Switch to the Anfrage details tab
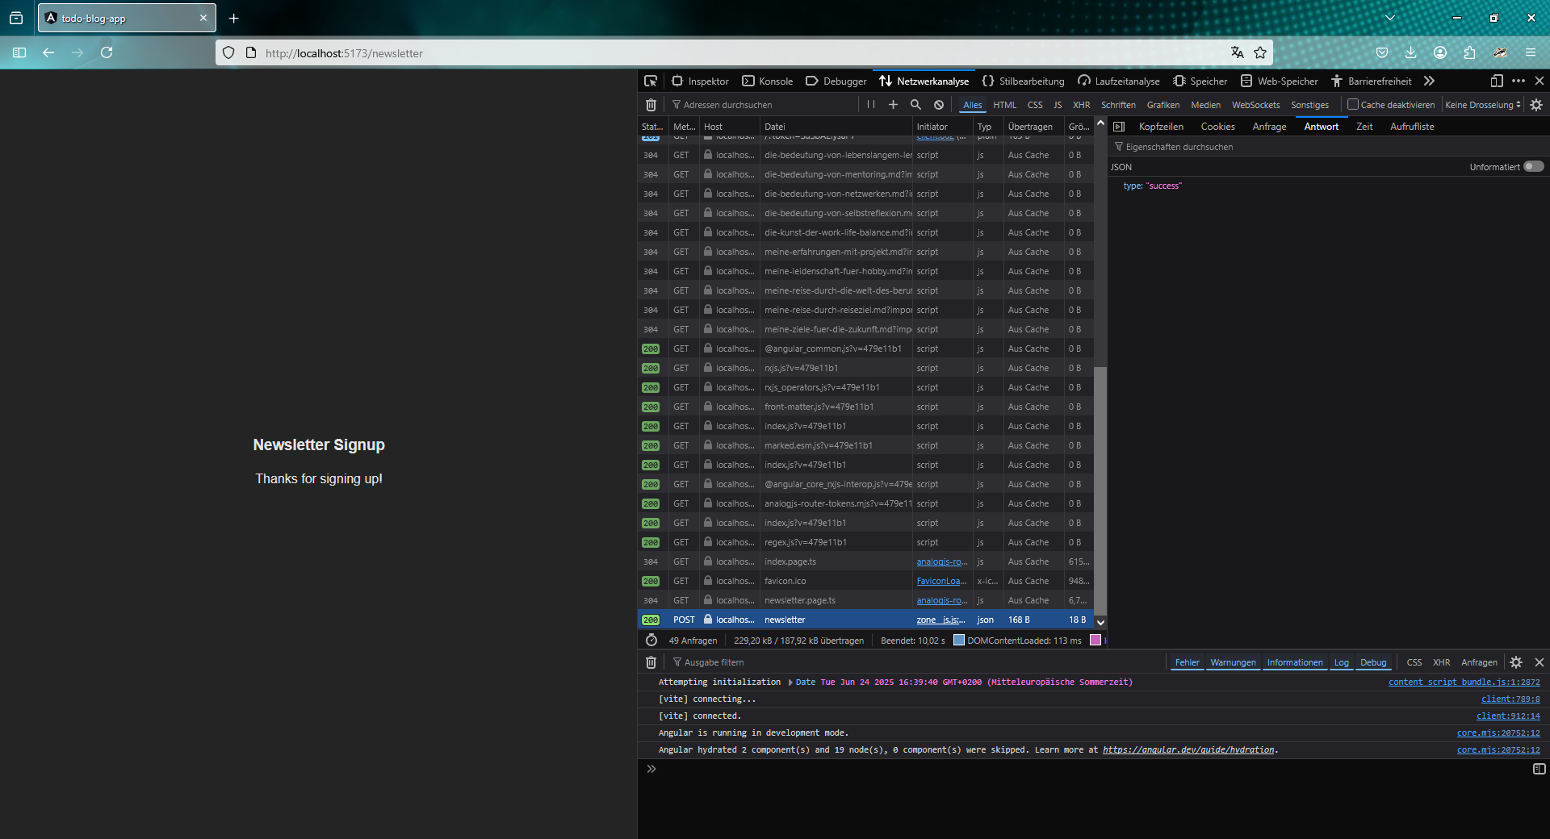Screen dimensions: 1550x839 [x=1269, y=127]
